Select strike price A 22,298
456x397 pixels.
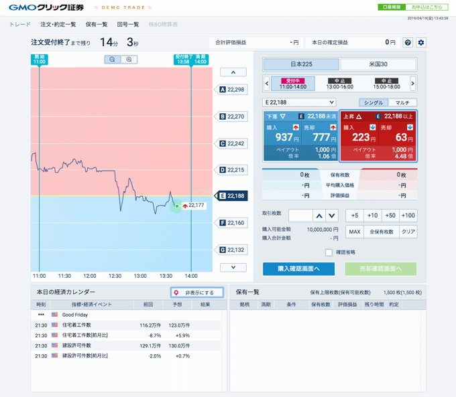coord(233,90)
